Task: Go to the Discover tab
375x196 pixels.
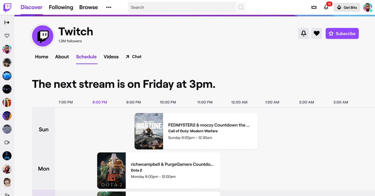Action: point(32,7)
